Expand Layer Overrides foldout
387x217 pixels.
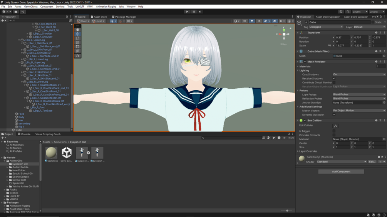point(298,151)
